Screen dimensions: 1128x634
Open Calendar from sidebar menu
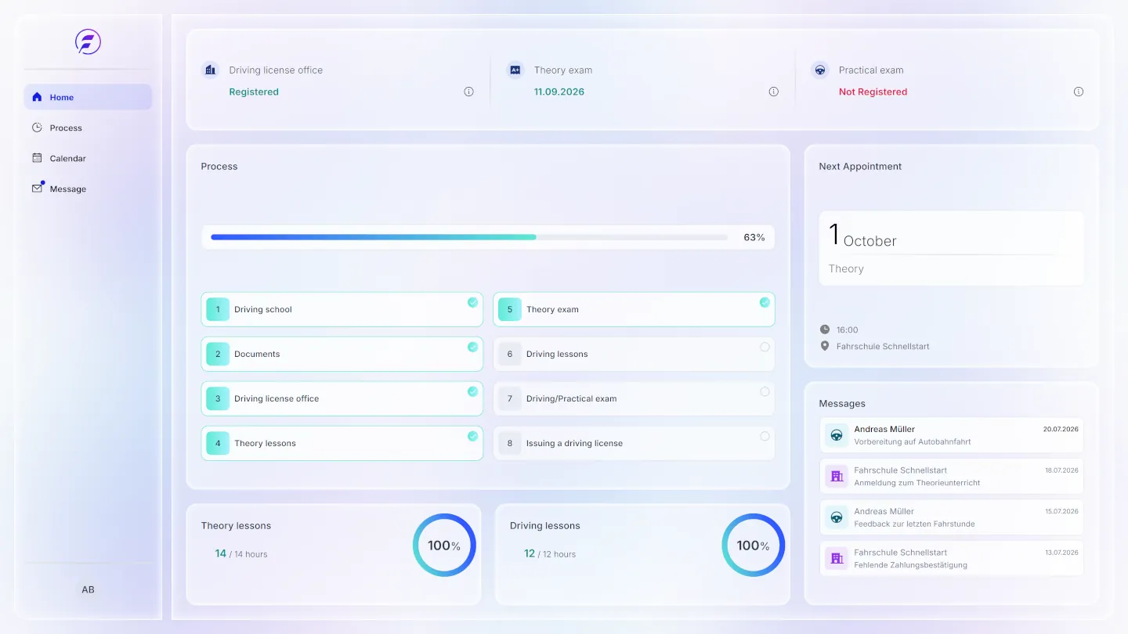[88, 158]
